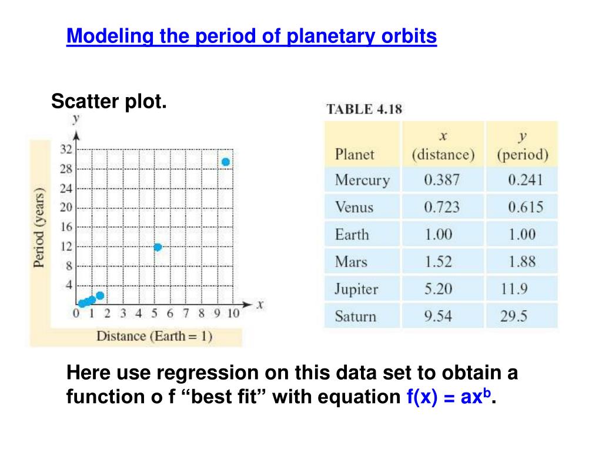This screenshot has width=602, height=452.
Task: Click the 10 tick label on x-axis
Action: coord(233,314)
